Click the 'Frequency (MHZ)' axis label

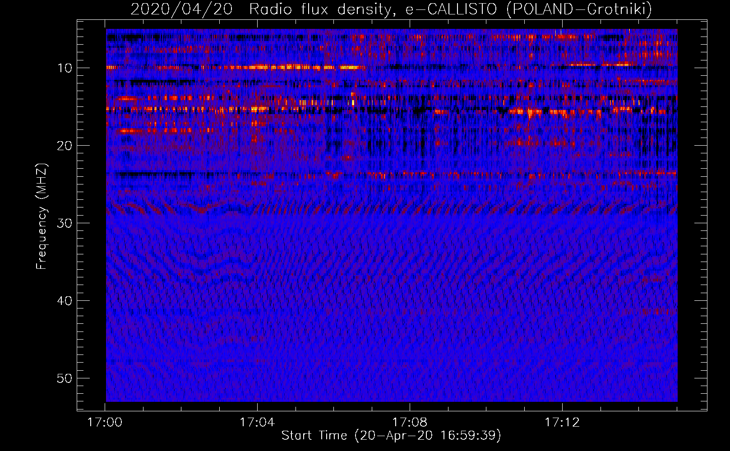42,216
